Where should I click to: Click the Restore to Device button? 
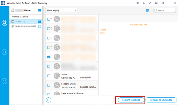click(x=131, y=100)
